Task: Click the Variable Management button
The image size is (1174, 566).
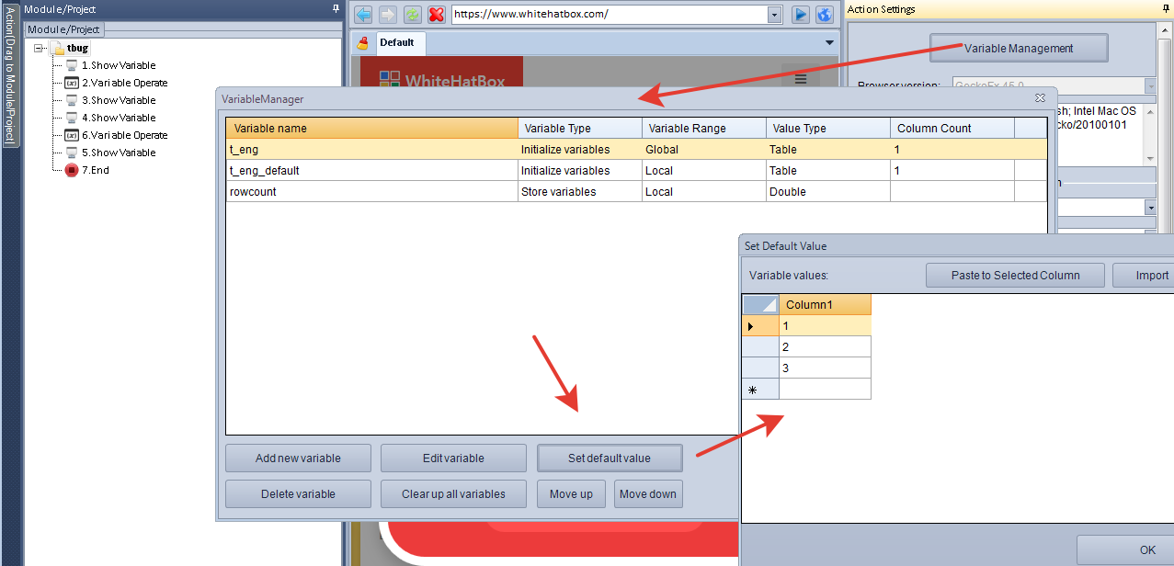Action: (x=1018, y=48)
